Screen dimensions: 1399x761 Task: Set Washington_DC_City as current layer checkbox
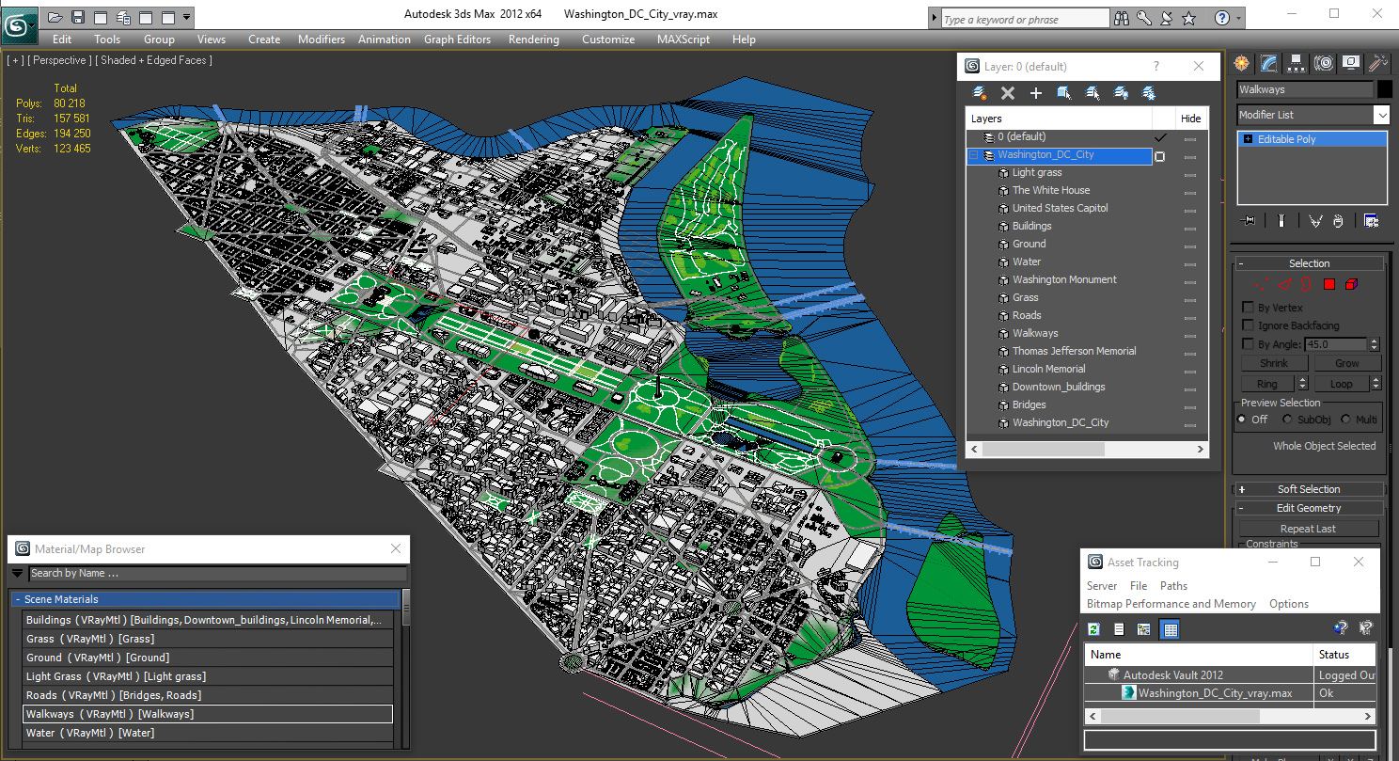(x=1160, y=156)
